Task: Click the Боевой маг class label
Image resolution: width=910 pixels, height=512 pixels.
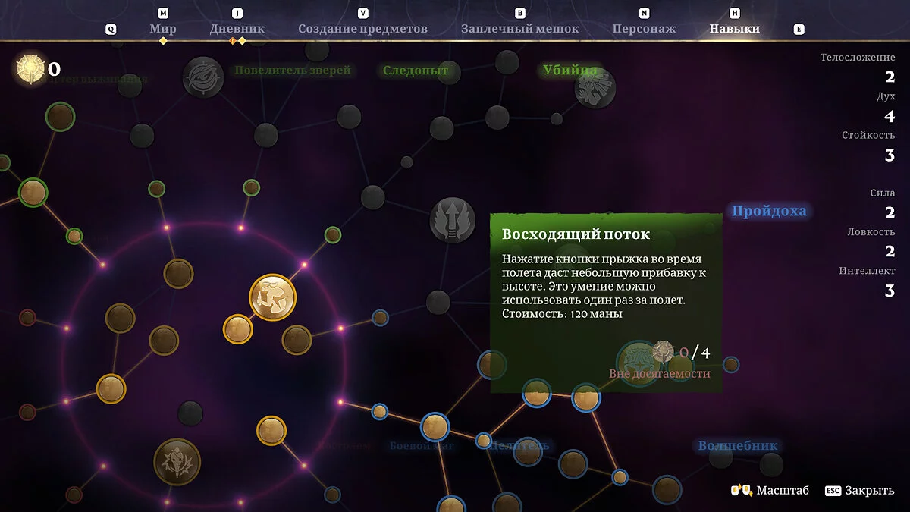Action: tap(422, 446)
